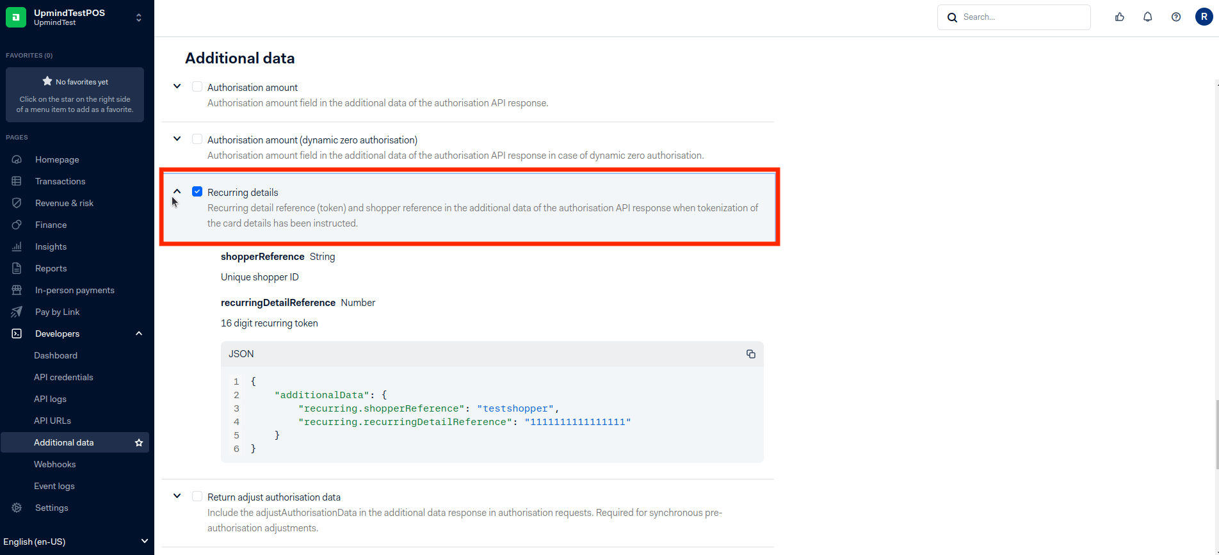Open the Finance menu item
Image resolution: width=1219 pixels, height=555 pixels.
click(x=51, y=225)
